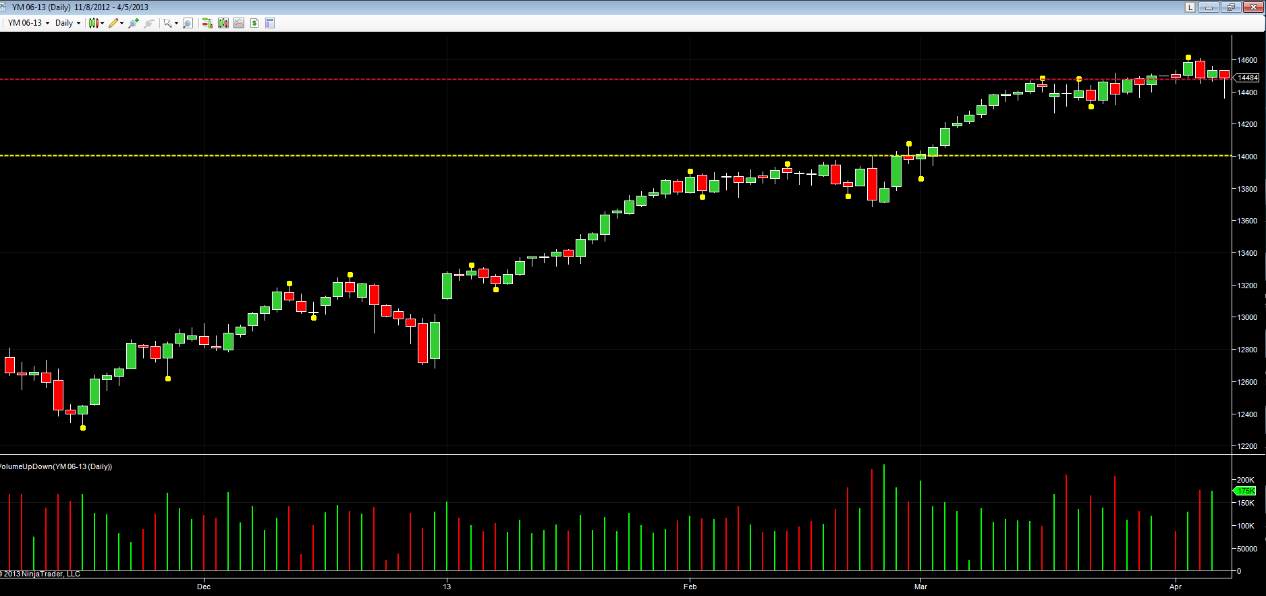Click the 13000 price axis label
This screenshot has height=596, width=1266.
[1247, 317]
